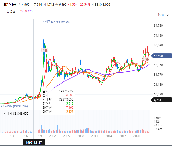Image resolution: width=172 pixels, height=148 pixels.
Task: Click the 합/분 merge marker on chart
Action: (x=145, y=59)
